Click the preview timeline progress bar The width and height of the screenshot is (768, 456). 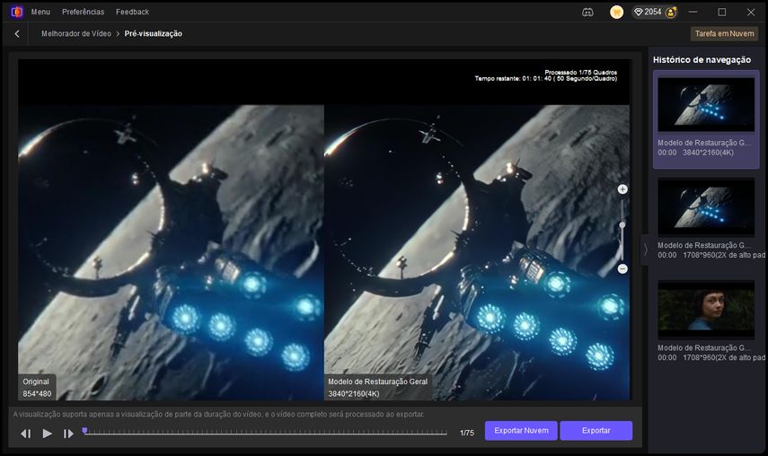pos(265,433)
